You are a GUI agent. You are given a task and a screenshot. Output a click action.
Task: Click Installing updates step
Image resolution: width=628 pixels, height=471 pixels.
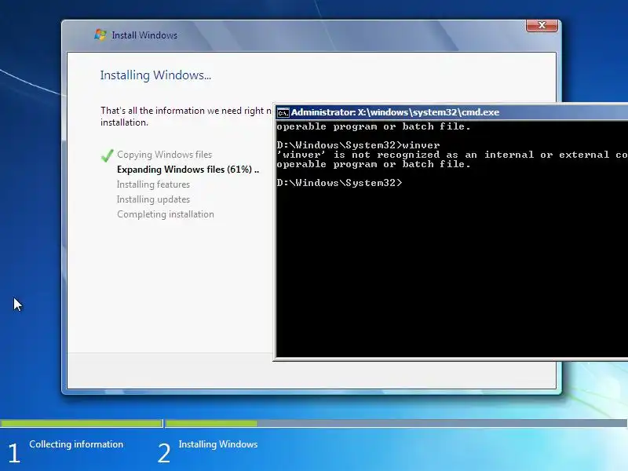point(153,199)
